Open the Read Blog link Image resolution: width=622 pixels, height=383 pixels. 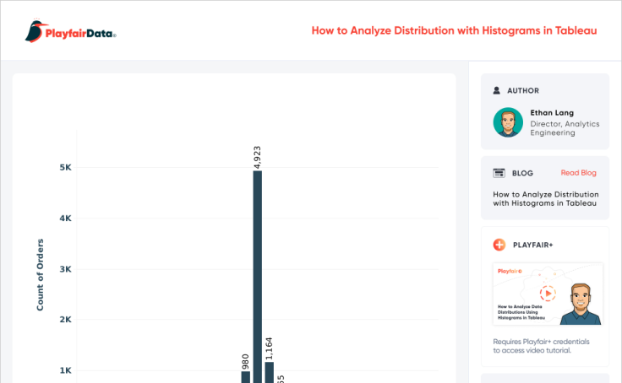[578, 173]
